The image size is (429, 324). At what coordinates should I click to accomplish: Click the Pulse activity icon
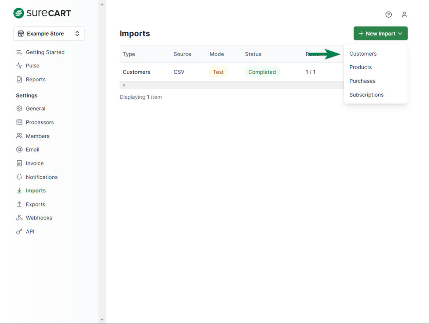[19, 66]
